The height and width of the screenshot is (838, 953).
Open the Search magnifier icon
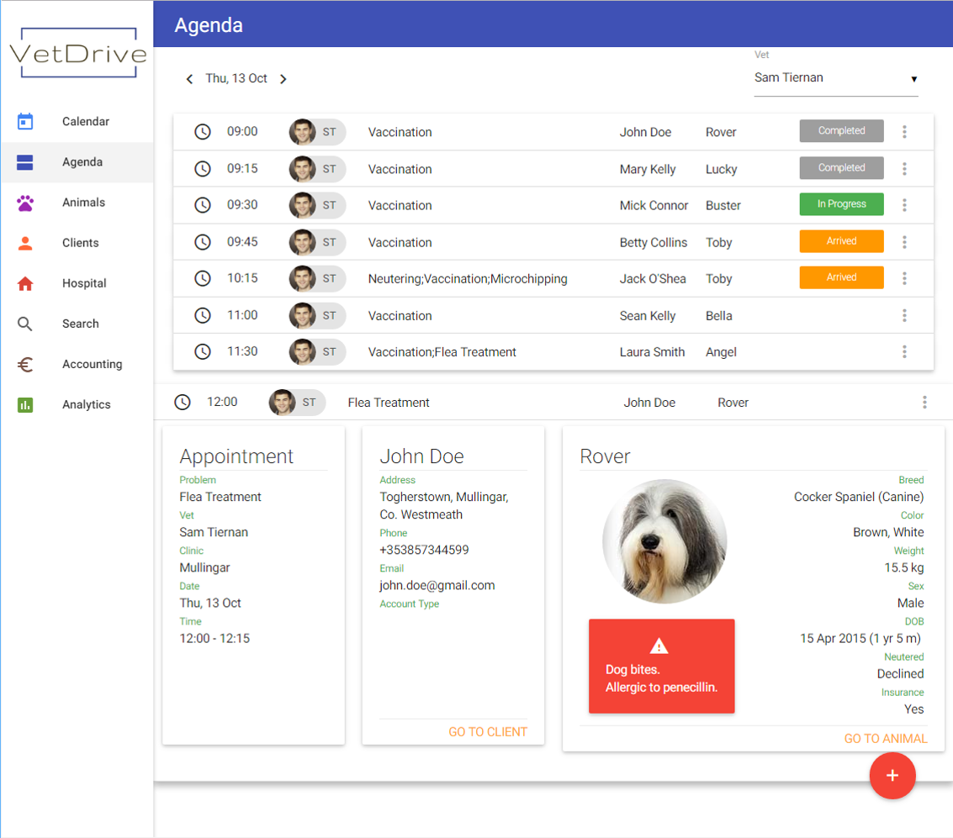point(25,324)
